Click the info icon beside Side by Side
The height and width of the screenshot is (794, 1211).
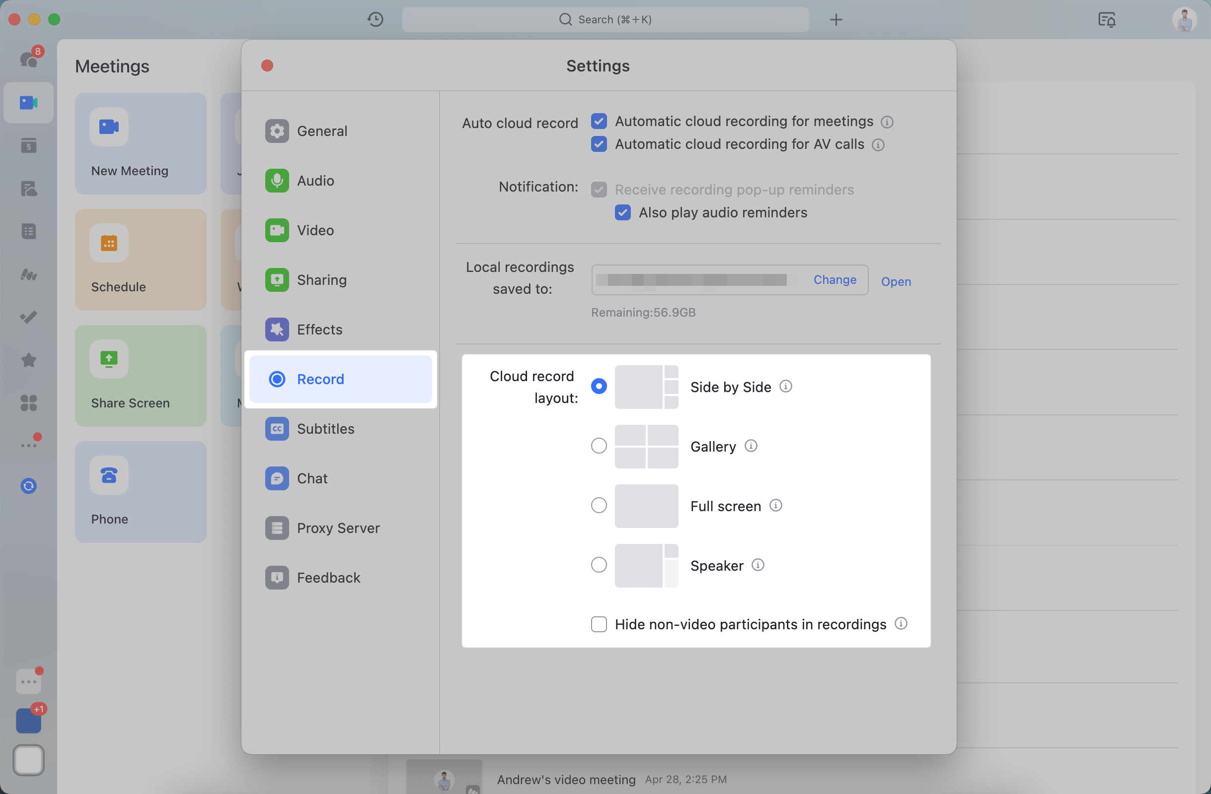(x=785, y=386)
